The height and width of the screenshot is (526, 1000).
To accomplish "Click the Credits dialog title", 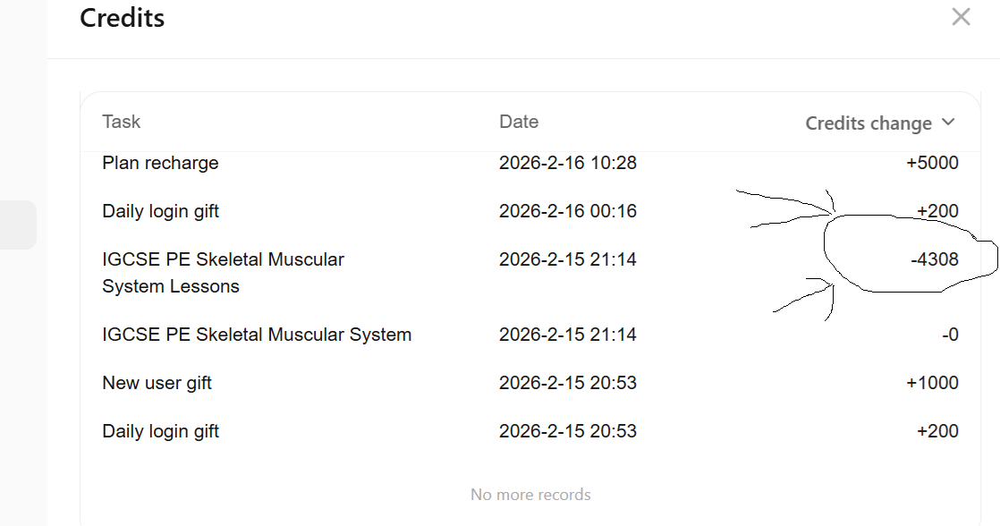I will [123, 18].
